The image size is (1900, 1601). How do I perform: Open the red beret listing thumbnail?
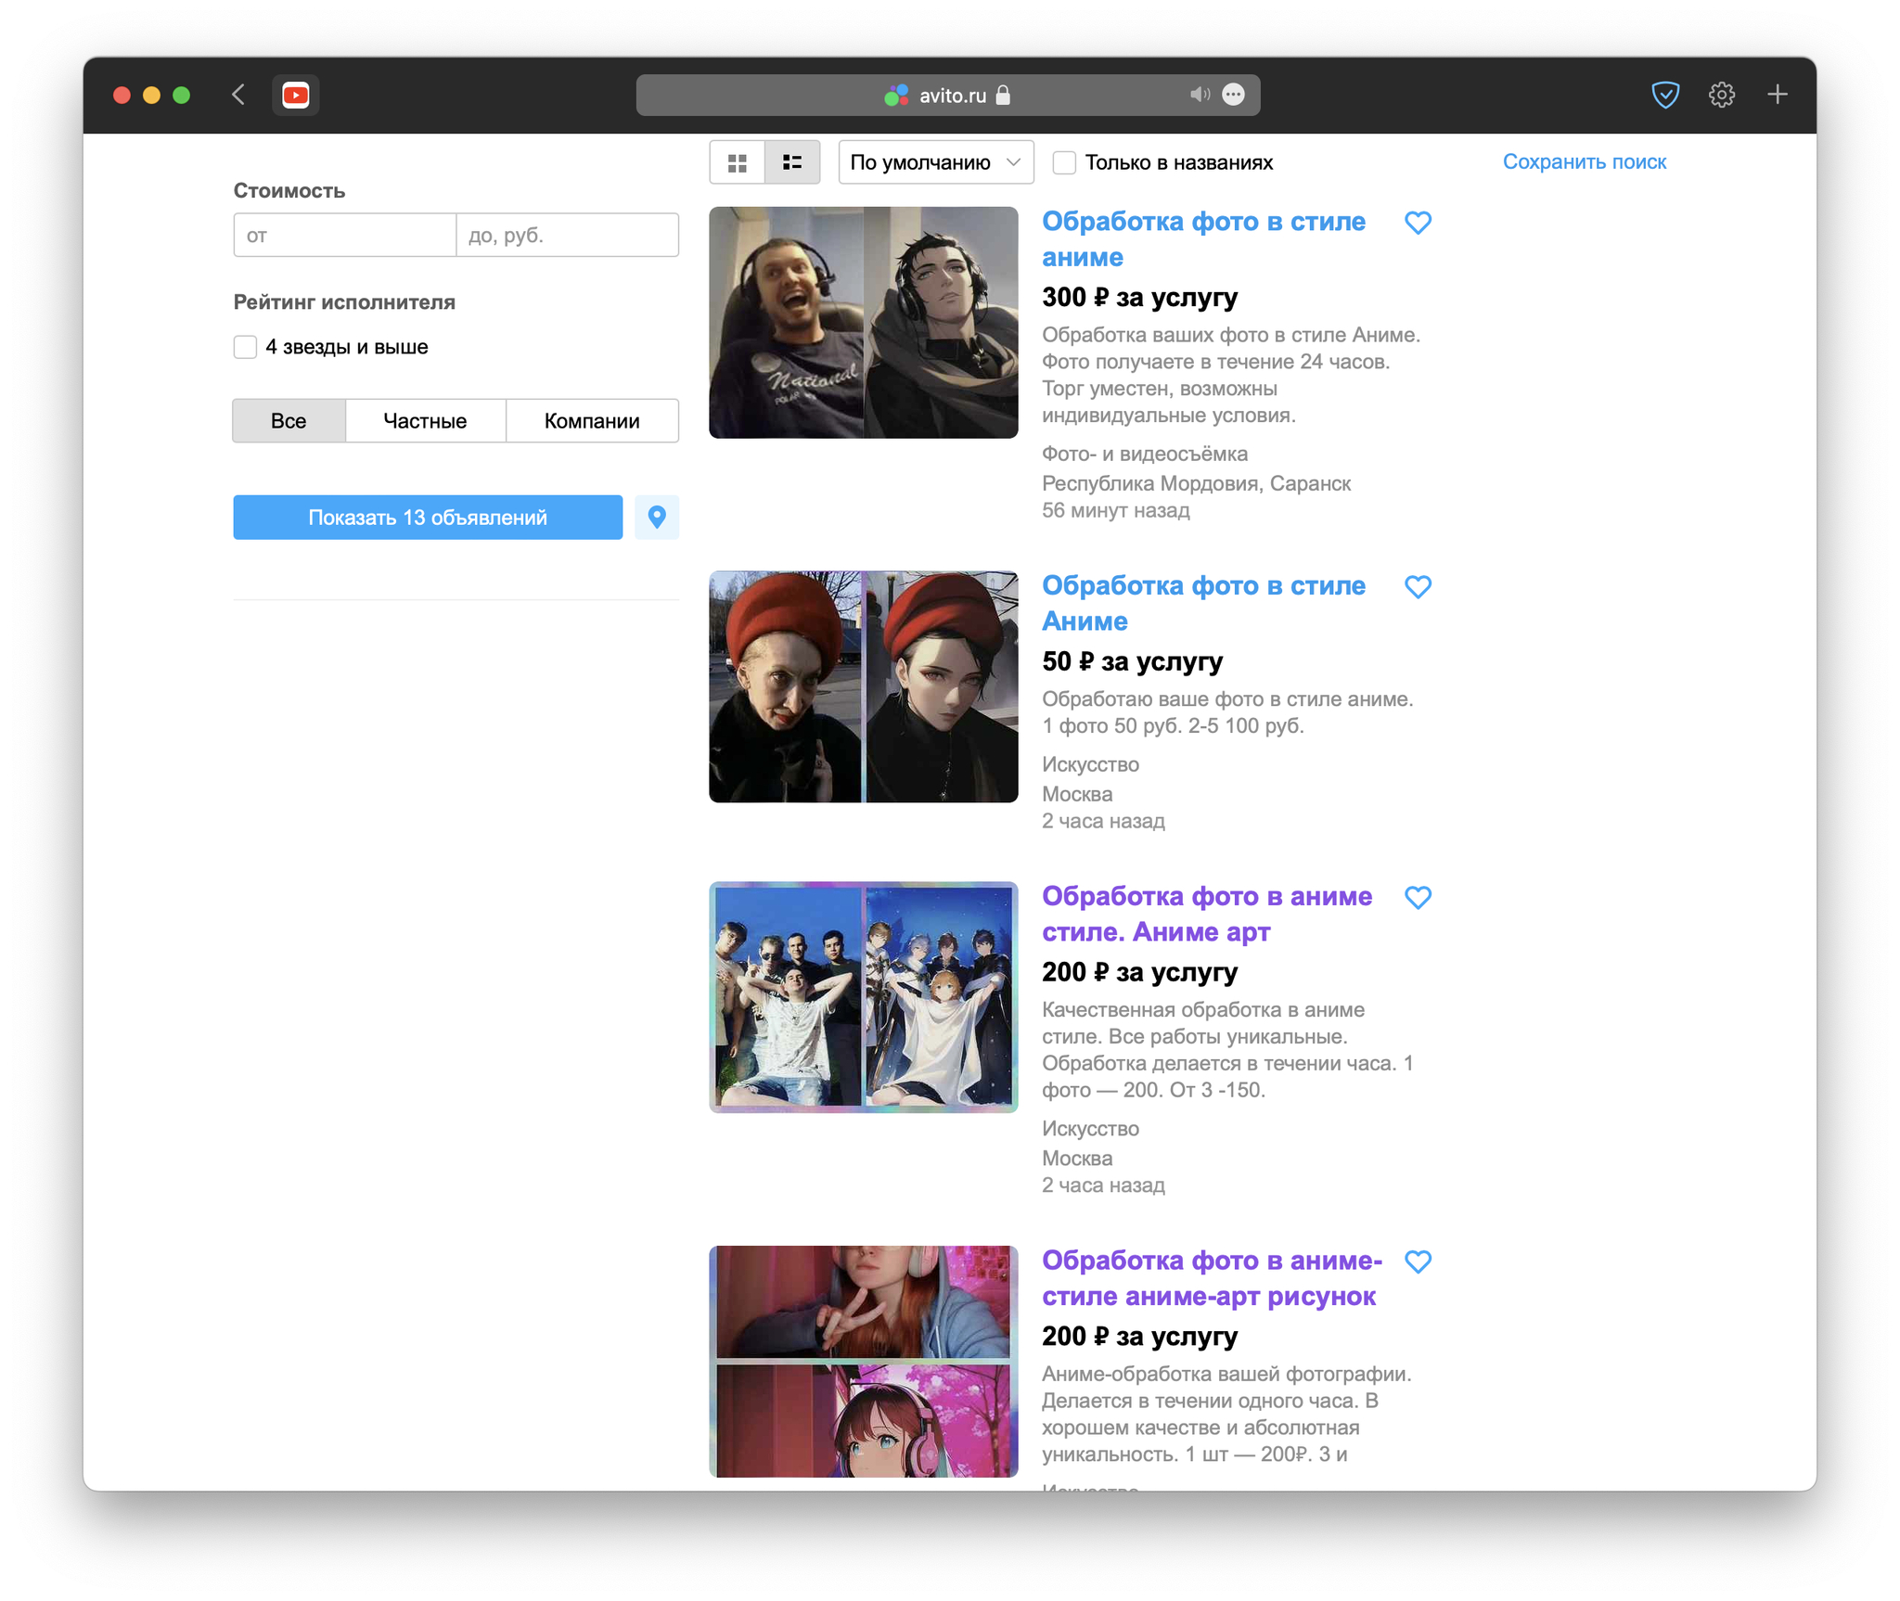(863, 686)
